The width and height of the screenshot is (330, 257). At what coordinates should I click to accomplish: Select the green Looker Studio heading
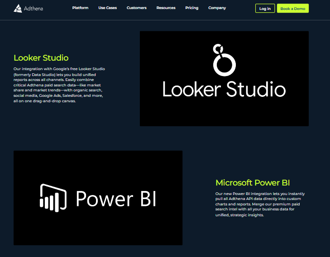pos(41,58)
